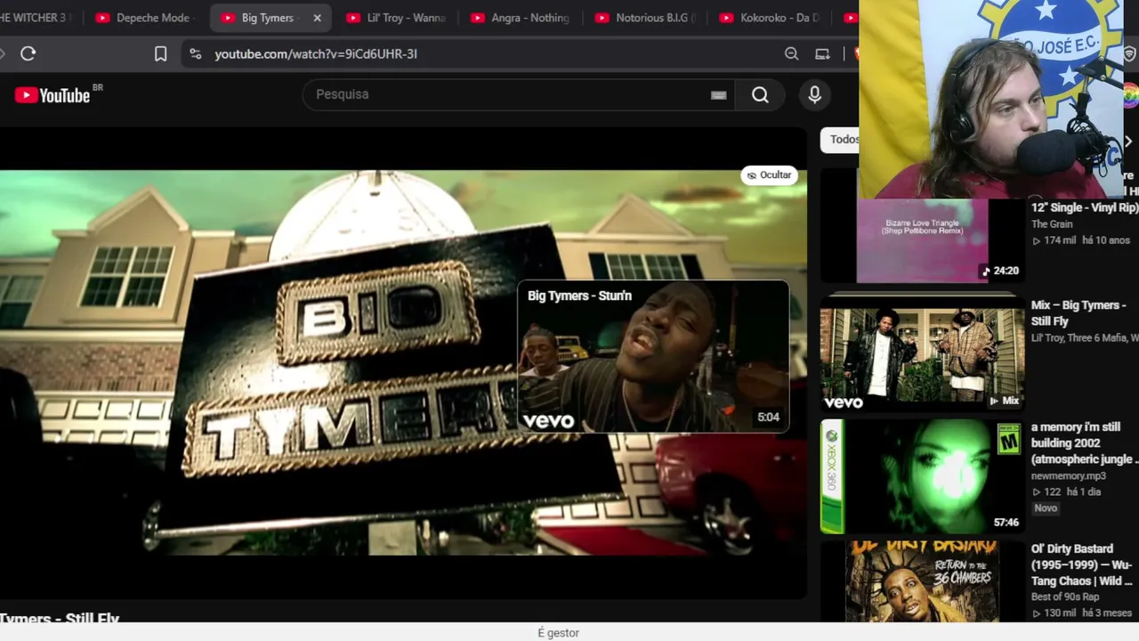
Task: Click the address bar URL
Action: point(316,53)
